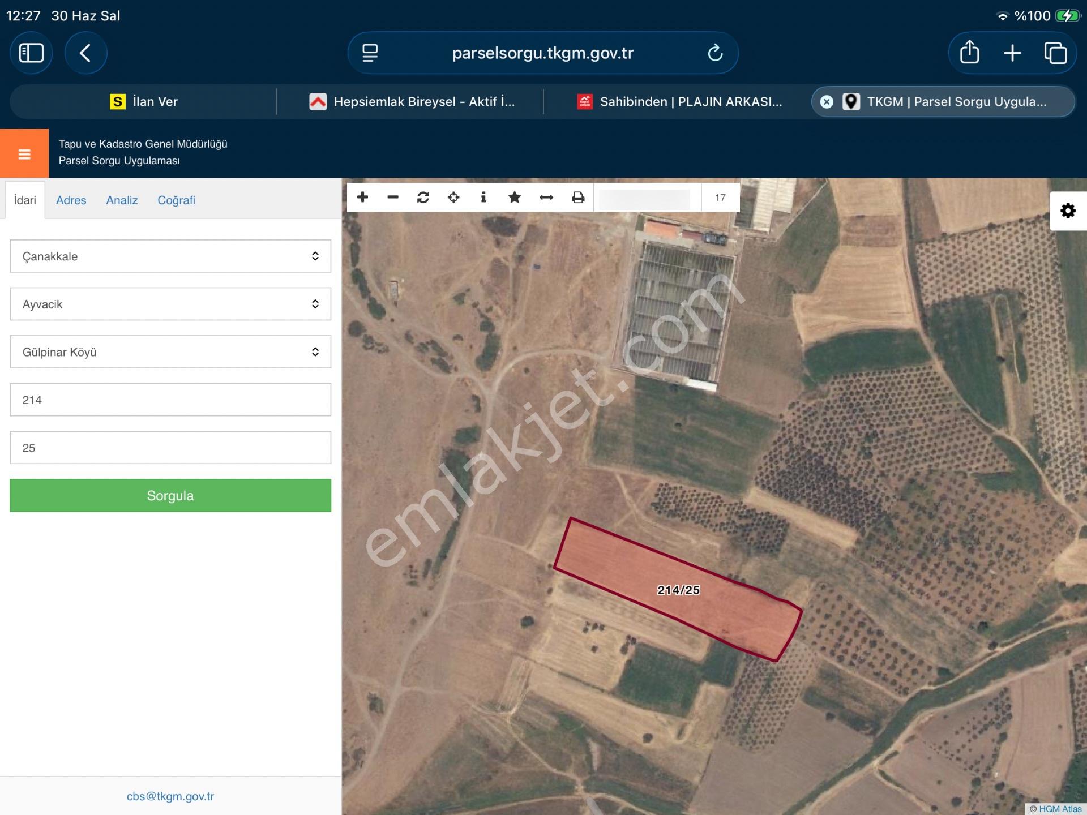Switch to Sahibinden PLAJIN ARKASI tab
The height and width of the screenshot is (815, 1087).
coord(679,102)
